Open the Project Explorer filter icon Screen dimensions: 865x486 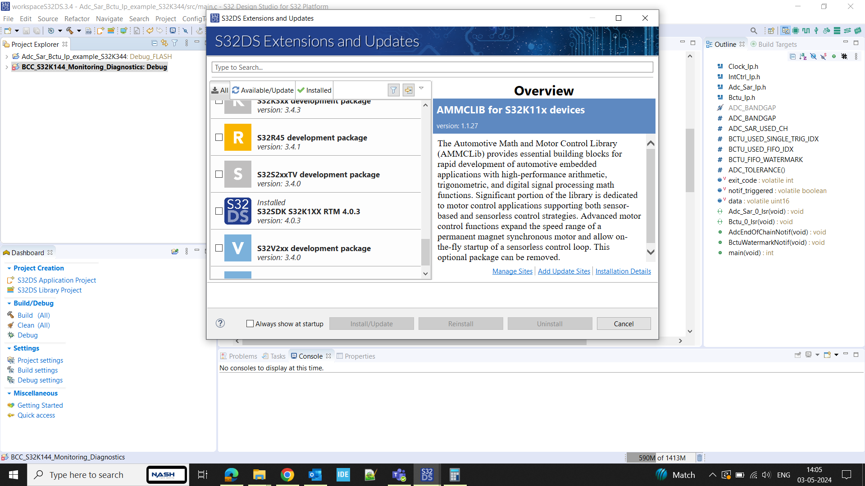[175, 43]
